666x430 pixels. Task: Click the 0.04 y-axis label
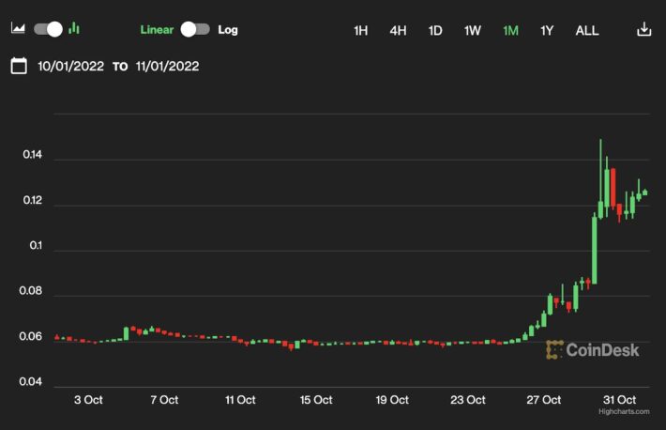[x=31, y=381]
